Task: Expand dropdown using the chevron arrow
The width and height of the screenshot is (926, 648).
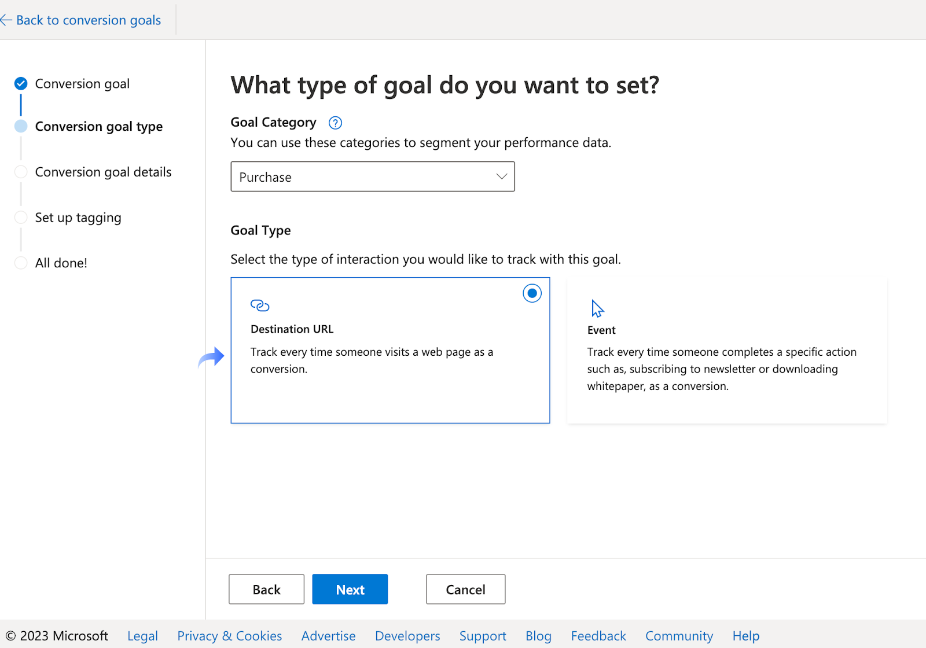Action: click(501, 176)
